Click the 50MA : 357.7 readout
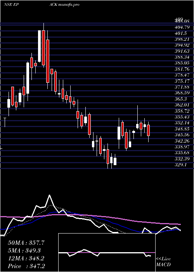 coord(26,243)
